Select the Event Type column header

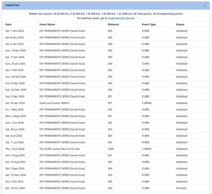149,24
